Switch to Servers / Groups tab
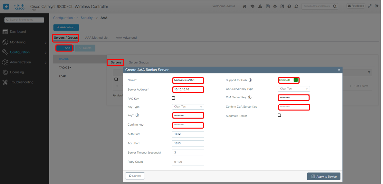 click(x=66, y=38)
